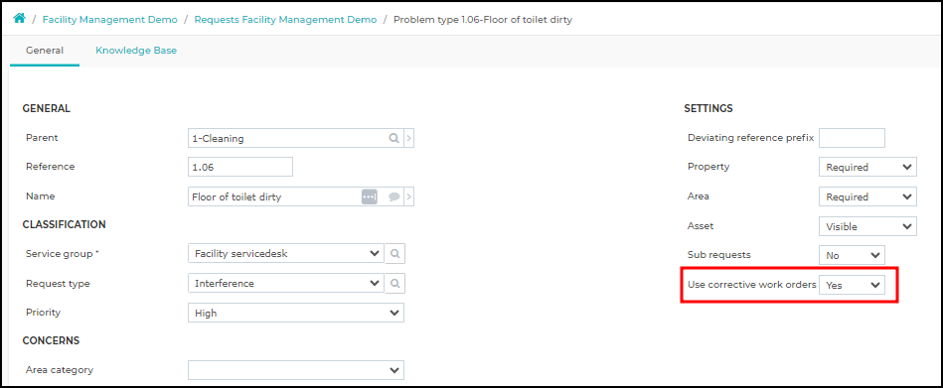Image resolution: width=943 pixels, height=388 pixels.
Task: Click the SETTINGS section heading
Action: 708,109
